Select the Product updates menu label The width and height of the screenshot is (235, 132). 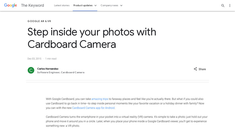click(83, 5)
